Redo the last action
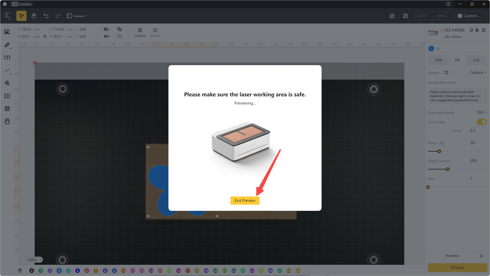This screenshot has height=276, width=490. tap(58, 16)
